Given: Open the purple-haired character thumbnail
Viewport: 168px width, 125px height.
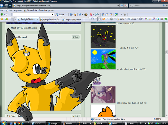Looking at the screenshot, I should [103, 95].
